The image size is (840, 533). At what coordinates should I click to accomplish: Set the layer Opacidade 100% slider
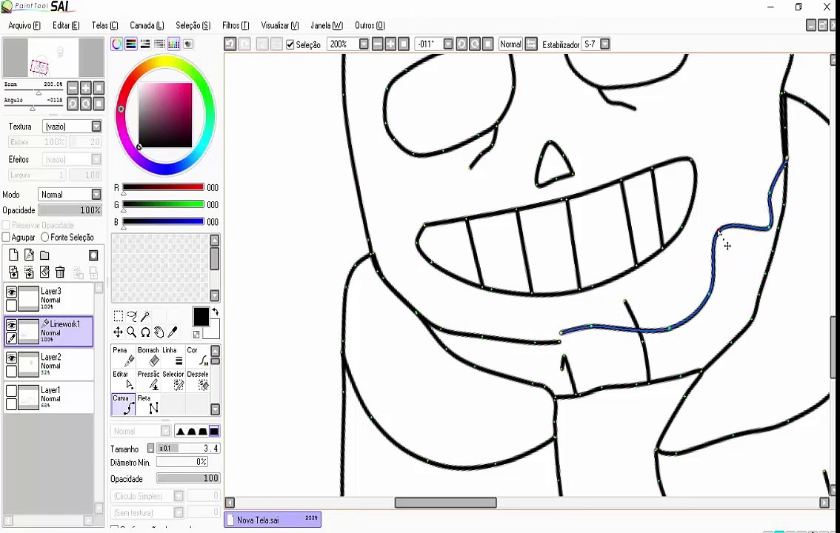70,209
